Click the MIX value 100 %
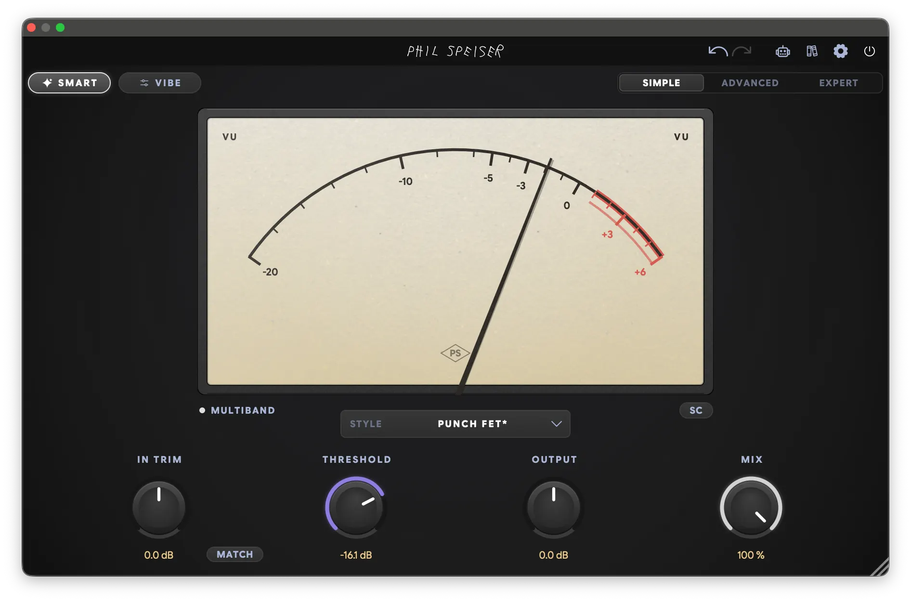Image resolution: width=911 pixels, height=602 pixels. click(x=751, y=555)
